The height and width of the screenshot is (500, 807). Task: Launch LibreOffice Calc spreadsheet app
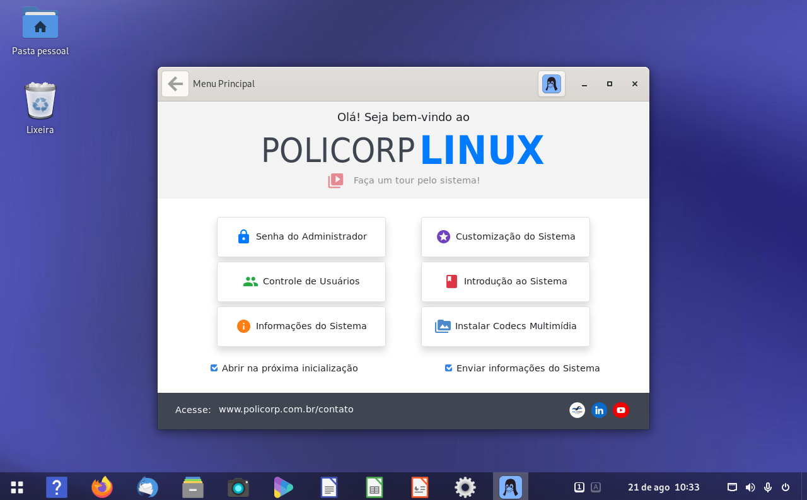point(374,487)
